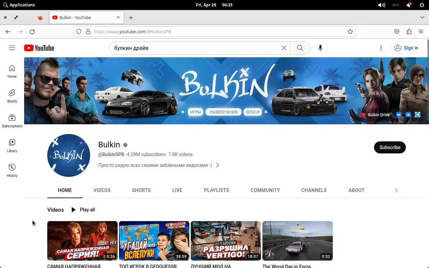Click the Fri, Apr 28 clock
This screenshot has width=429, height=268.
click(214, 5)
